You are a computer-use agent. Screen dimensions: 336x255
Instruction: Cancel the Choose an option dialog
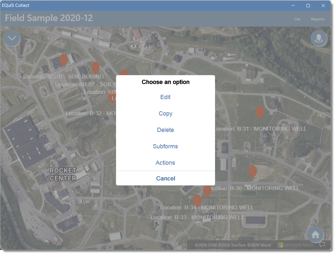click(x=166, y=179)
